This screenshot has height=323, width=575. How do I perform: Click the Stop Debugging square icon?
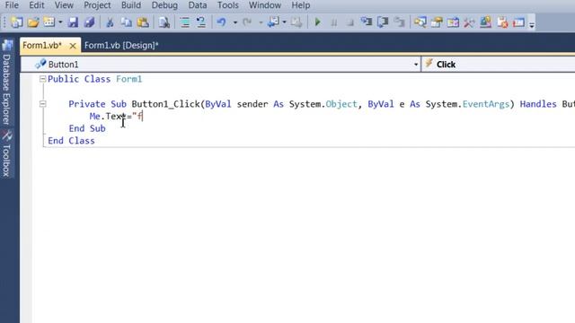click(x=350, y=22)
